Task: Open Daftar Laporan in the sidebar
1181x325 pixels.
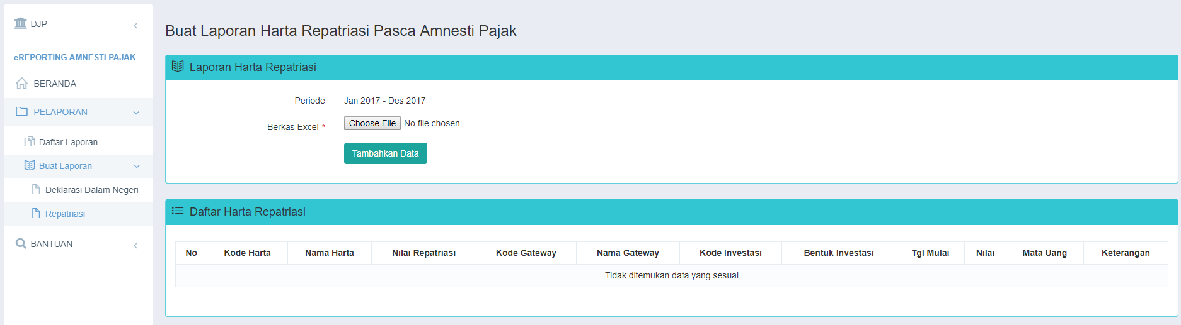Action: coord(68,142)
